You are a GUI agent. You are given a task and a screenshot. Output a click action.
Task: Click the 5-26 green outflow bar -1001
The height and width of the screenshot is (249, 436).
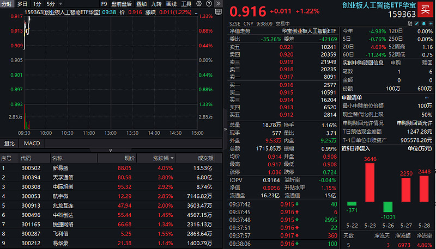(x=387, y=207)
